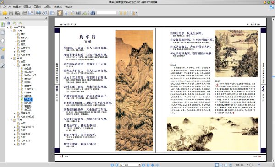Go back to previous view arrow
Image resolution: width=275 pixels, height=167 pixels.
153,165
